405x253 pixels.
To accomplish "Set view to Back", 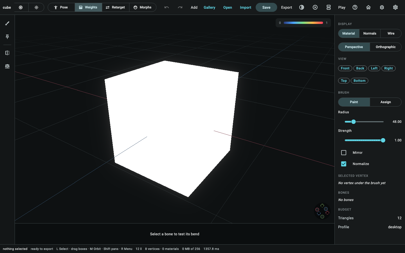I will tap(360, 68).
